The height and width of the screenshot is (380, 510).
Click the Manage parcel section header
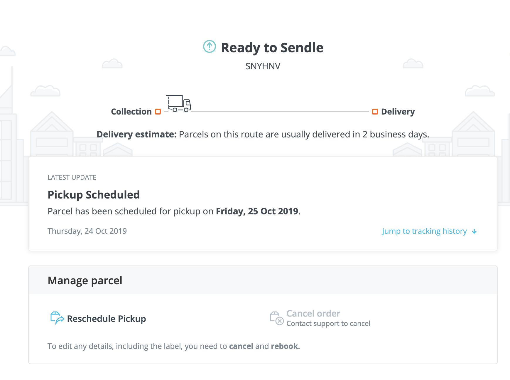pos(85,280)
